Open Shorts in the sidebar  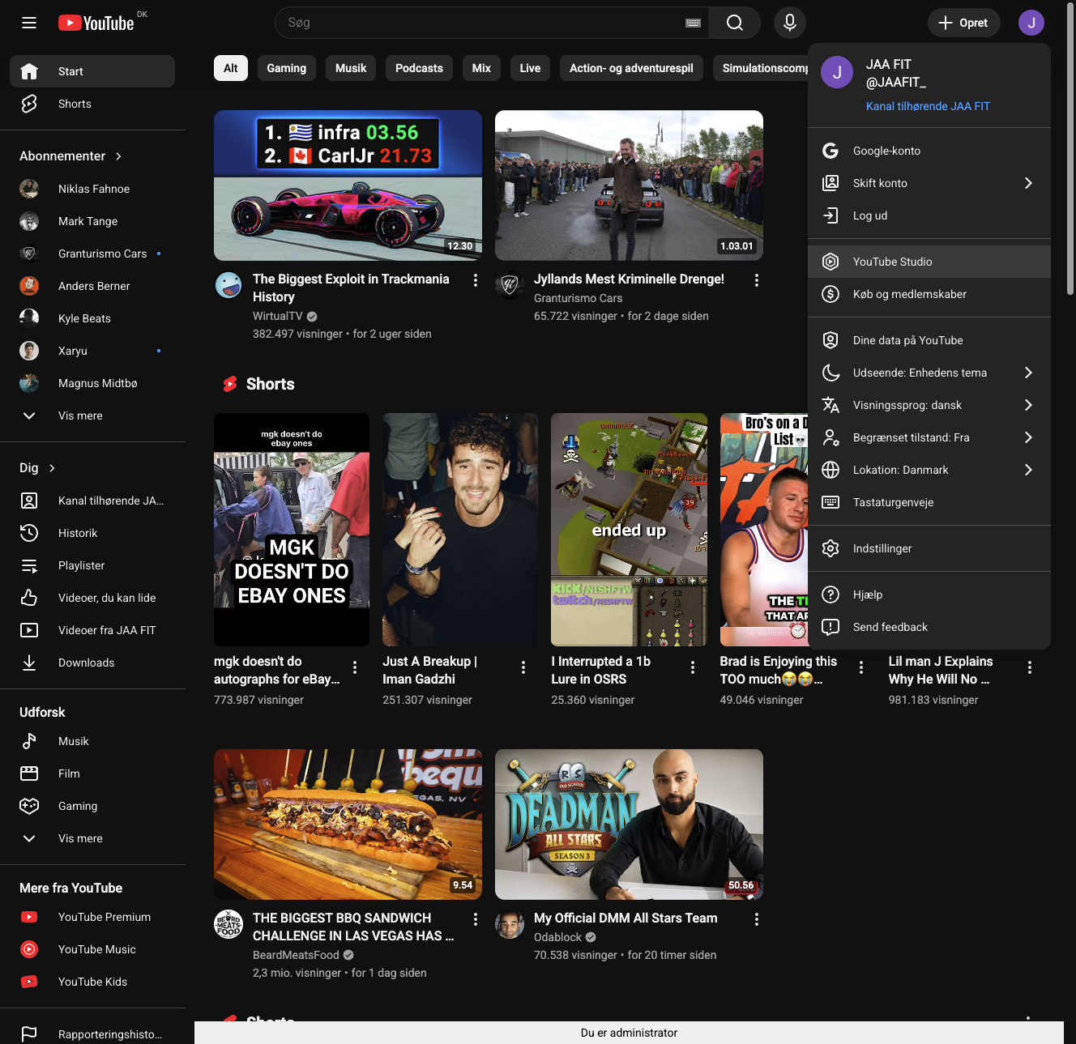92,104
